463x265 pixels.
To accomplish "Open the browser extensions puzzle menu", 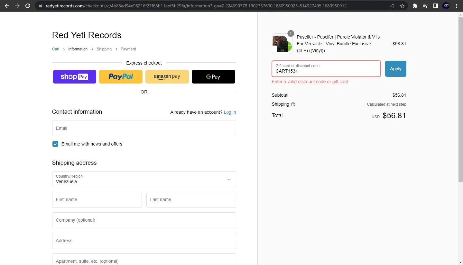I will click(415, 6).
